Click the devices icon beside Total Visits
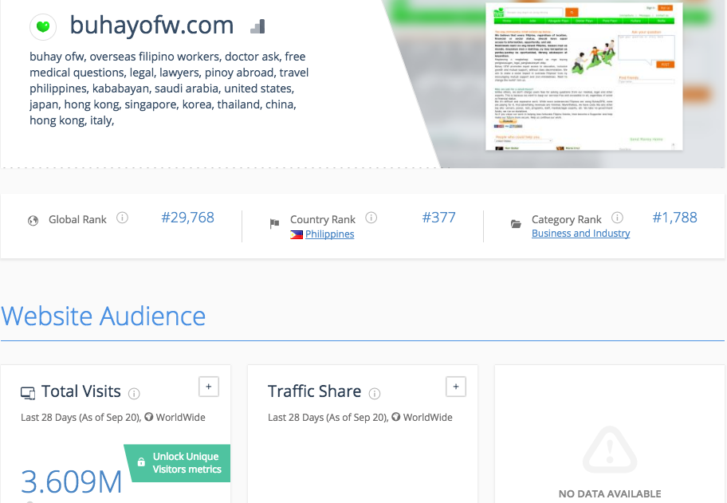The height and width of the screenshot is (503, 727). pyautogui.click(x=28, y=393)
